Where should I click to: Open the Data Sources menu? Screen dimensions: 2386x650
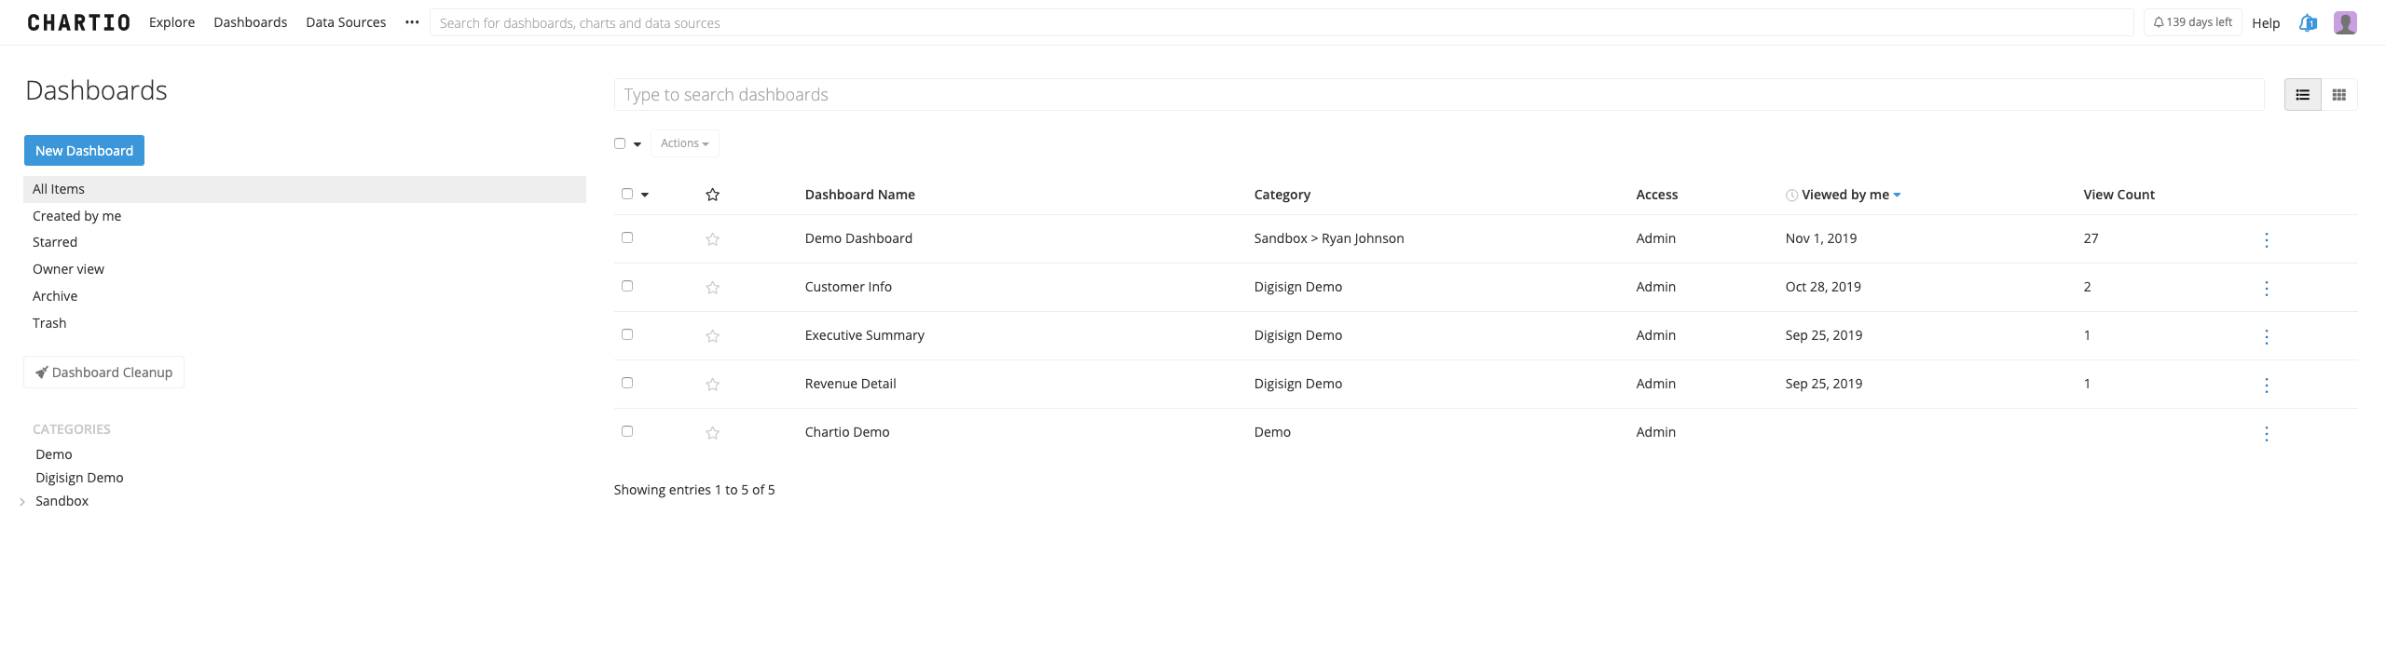pyautogui.click(x=346, y=22)
